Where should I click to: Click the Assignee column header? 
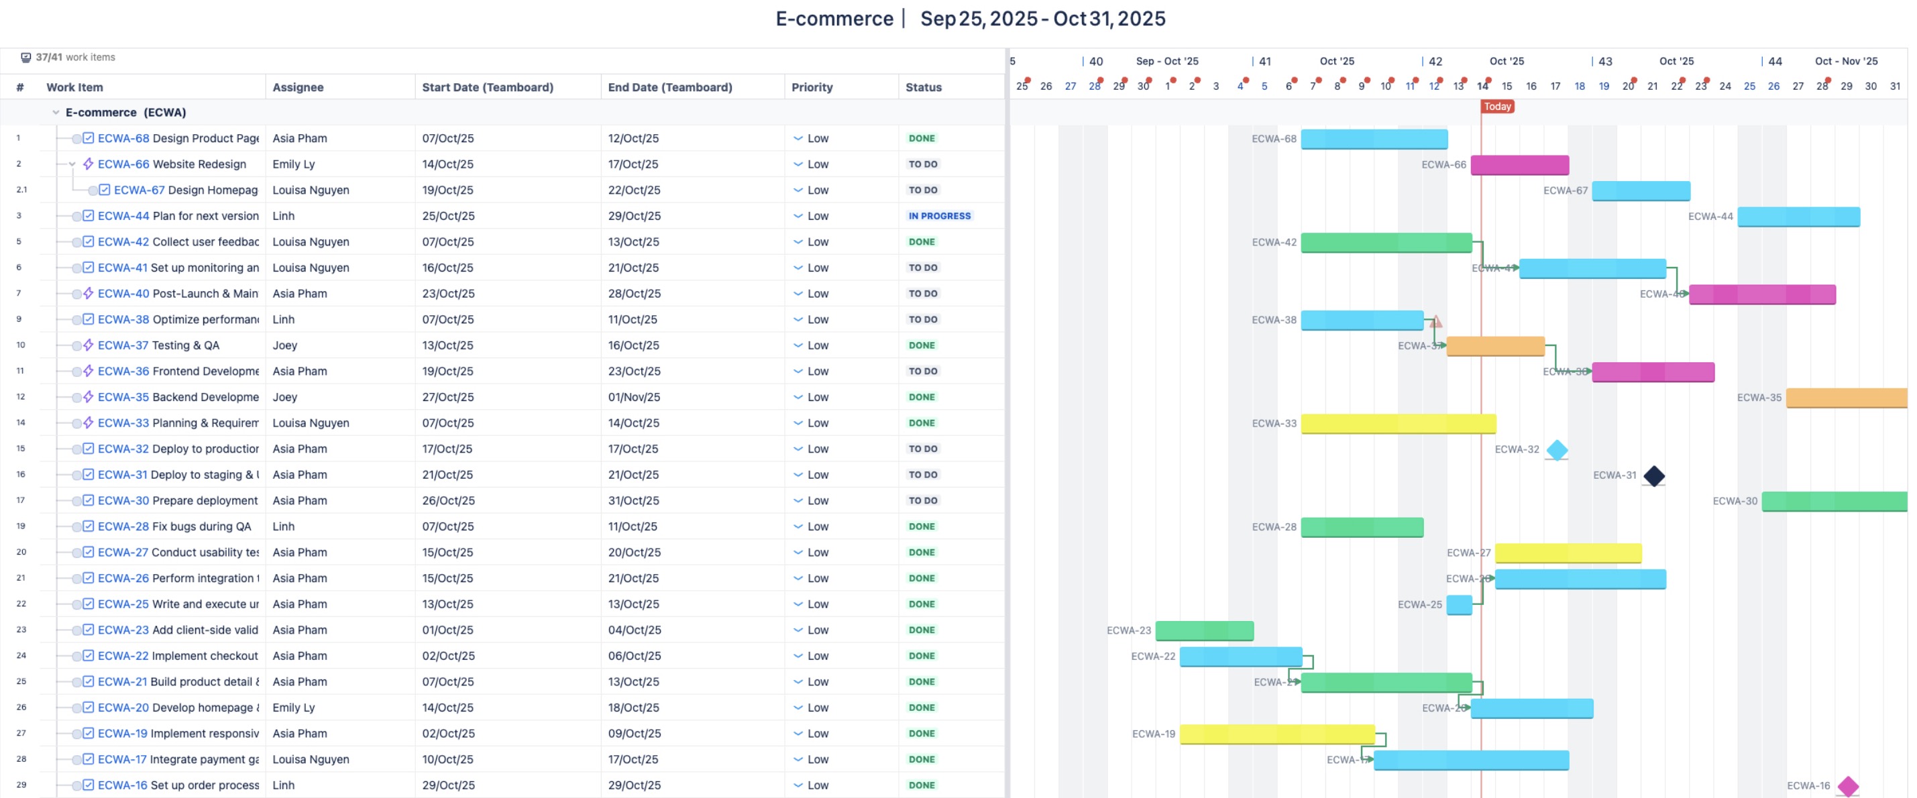pyautogui.click(x=298, y=87)
